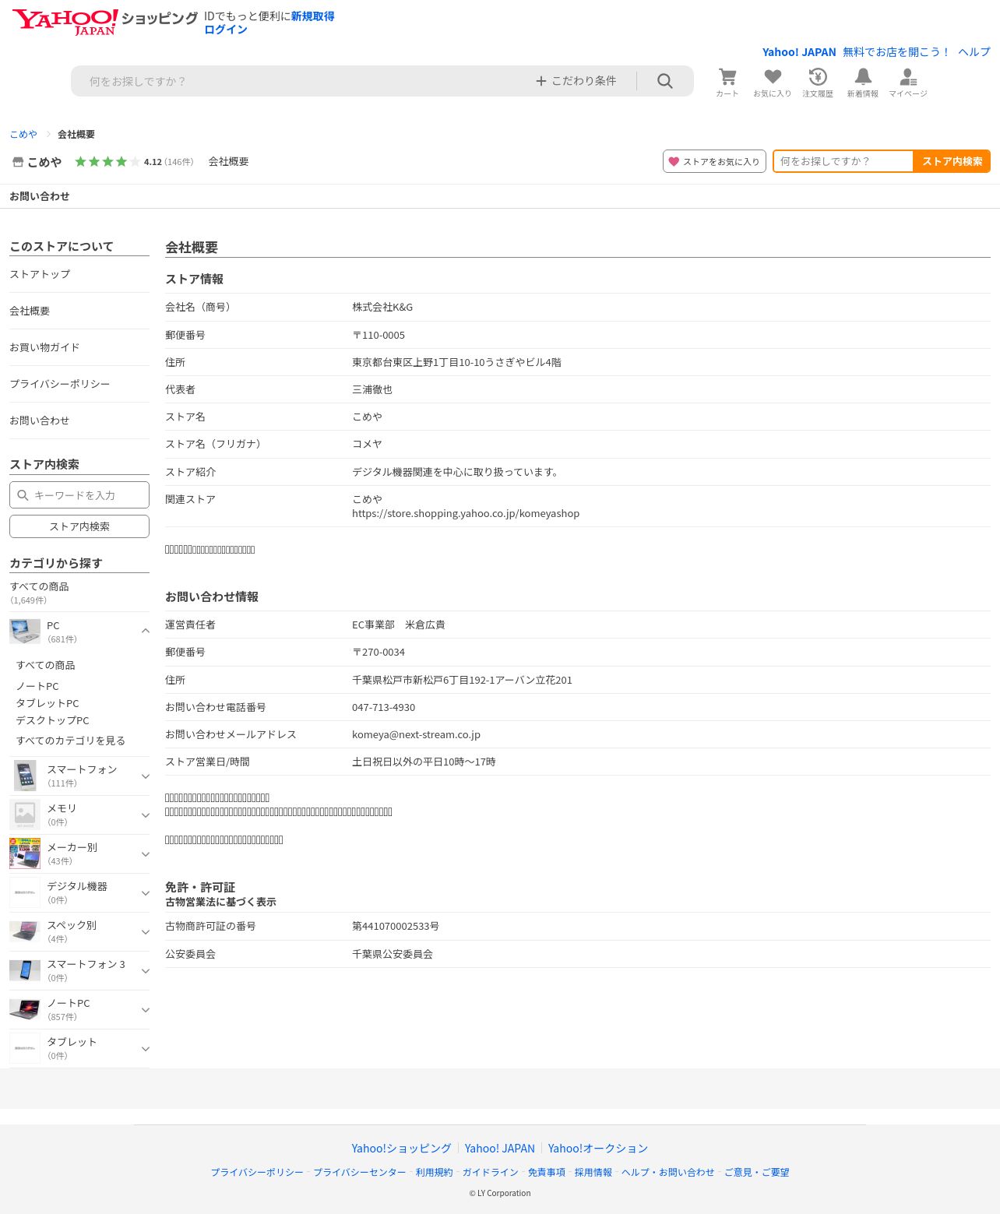Open new notifications bell icon
The height and width of the screenshot is (1214, 1000).
[x=863, y=83]
